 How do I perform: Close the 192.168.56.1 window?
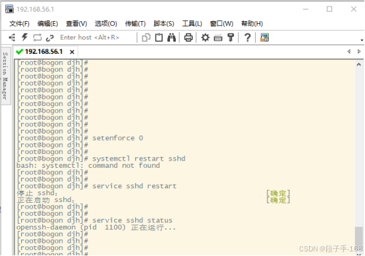coord(354,9)
